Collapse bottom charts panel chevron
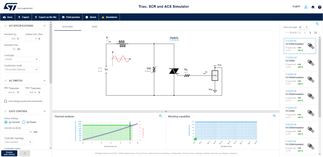This screenshot has width=323, height=157. pyautogui.click(x=166, y=111)
